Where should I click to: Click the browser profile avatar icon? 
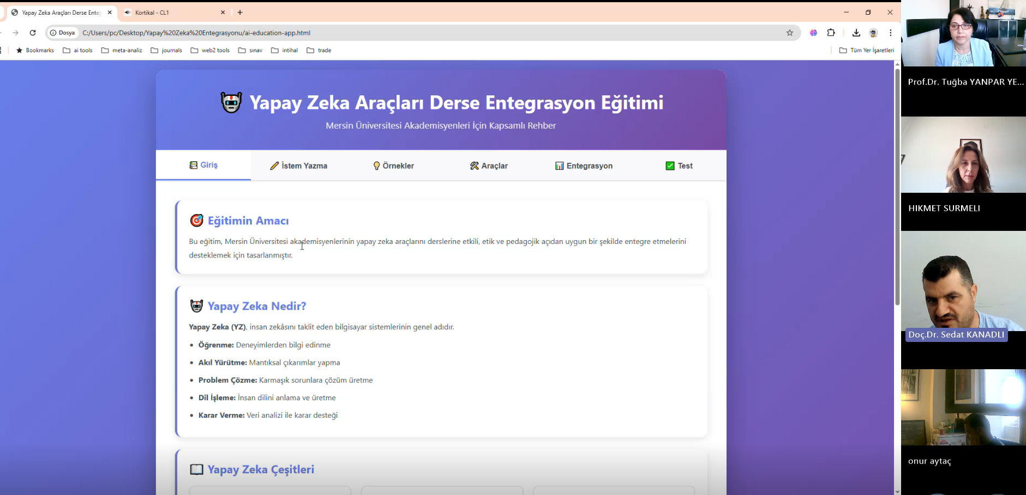pos(873,33)
